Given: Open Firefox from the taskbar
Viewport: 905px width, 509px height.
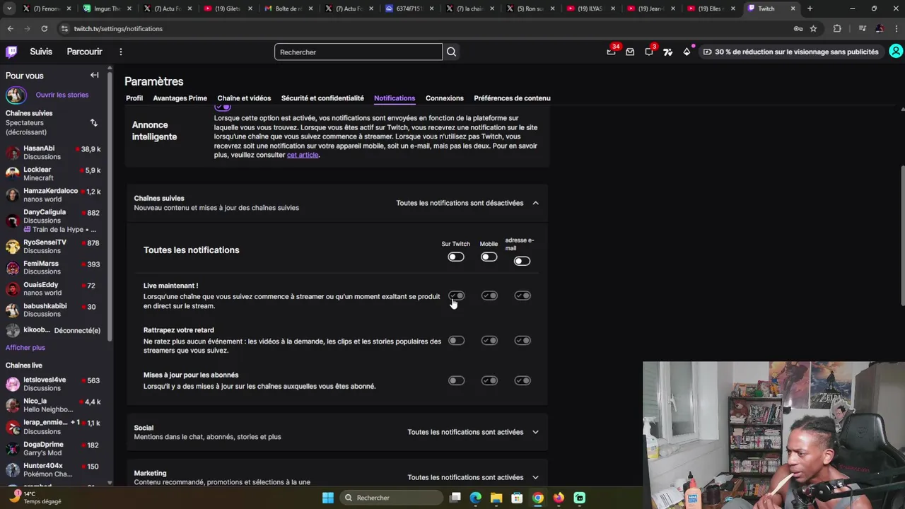Looking at the screenshot, I should pos(559,498).
